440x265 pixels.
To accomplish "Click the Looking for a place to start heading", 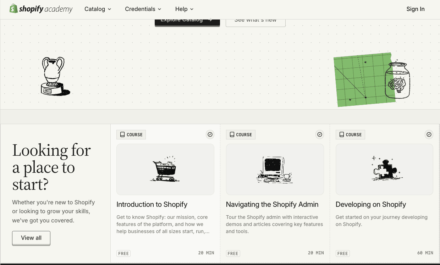I will tap(51, 167).
